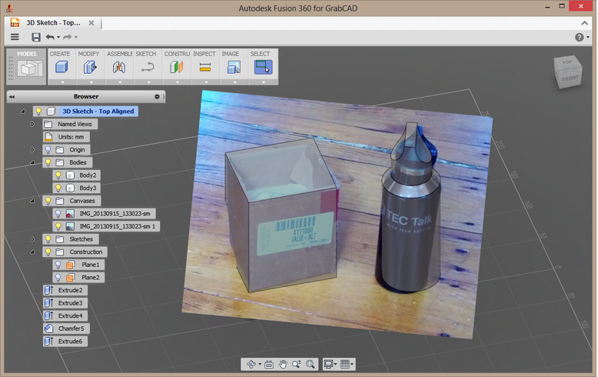
Task: Open the undo history dropdown arrow
Action: [x=58, y=37]
